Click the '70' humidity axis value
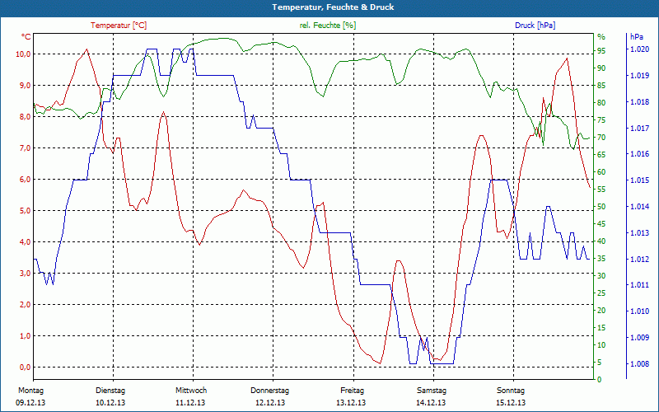 (x=601, y=138)
